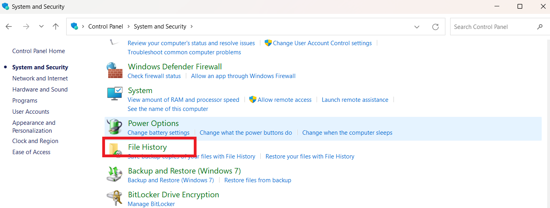Viewport: 550px width, 208px height.
Task: Open the recent locations dropdown arrow
Action: point(41,27)
